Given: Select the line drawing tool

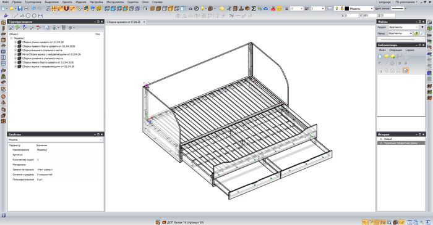Looking at the screenshot, I should pyautogui.click(x=16, y=15).
